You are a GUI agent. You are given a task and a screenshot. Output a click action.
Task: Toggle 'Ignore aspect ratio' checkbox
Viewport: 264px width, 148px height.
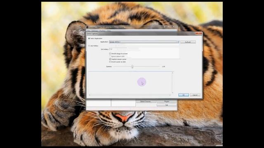(110, 56)
